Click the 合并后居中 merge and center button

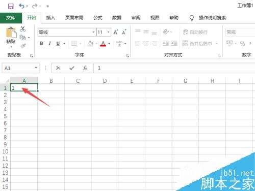[197, 44]
